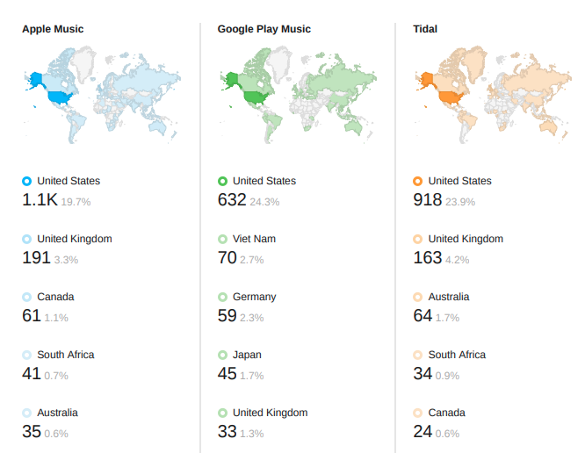Click the green circle beside Viet Nam
Image resolution: width=585 pixels, height=453 pixels.
222,239
